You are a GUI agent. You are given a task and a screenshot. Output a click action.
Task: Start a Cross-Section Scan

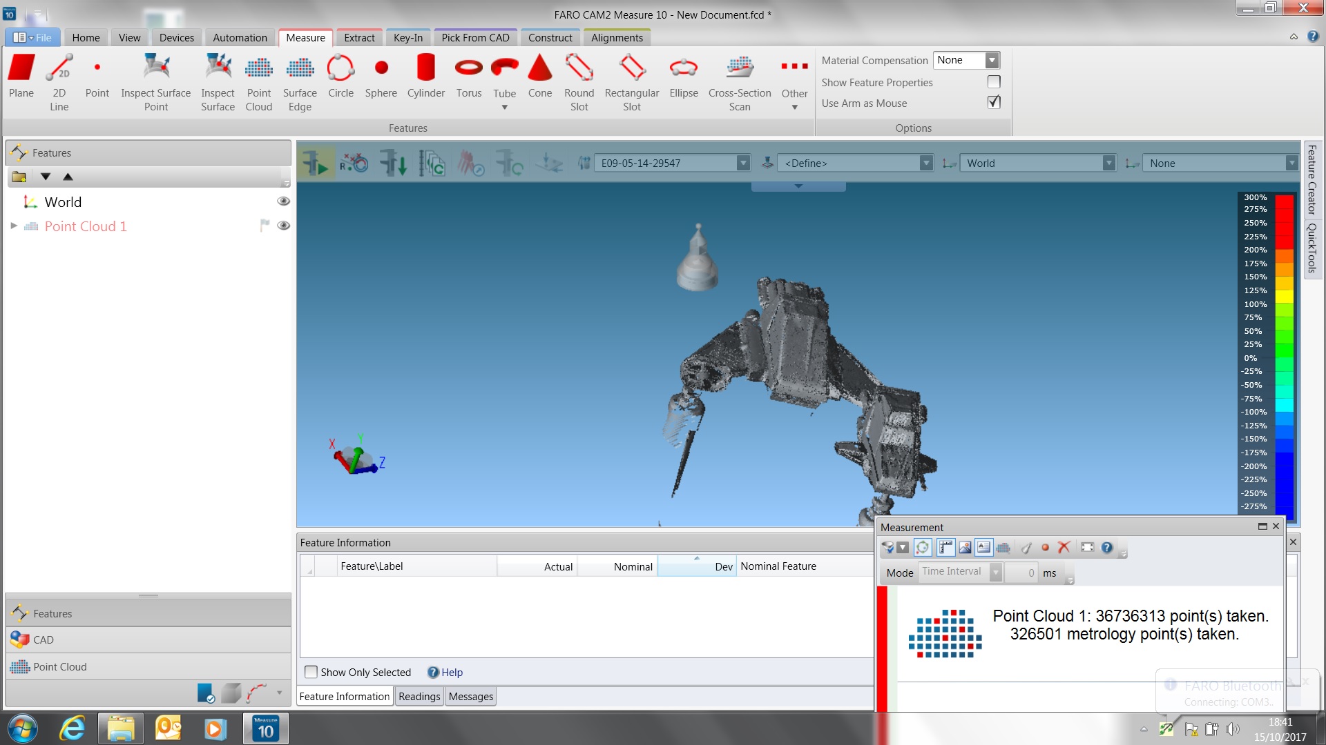(x=740, y=82)
